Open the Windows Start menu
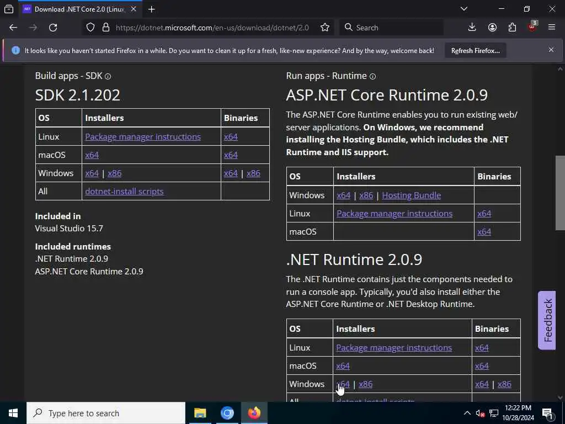The image size is (565, 424). (x=13, y=413)
